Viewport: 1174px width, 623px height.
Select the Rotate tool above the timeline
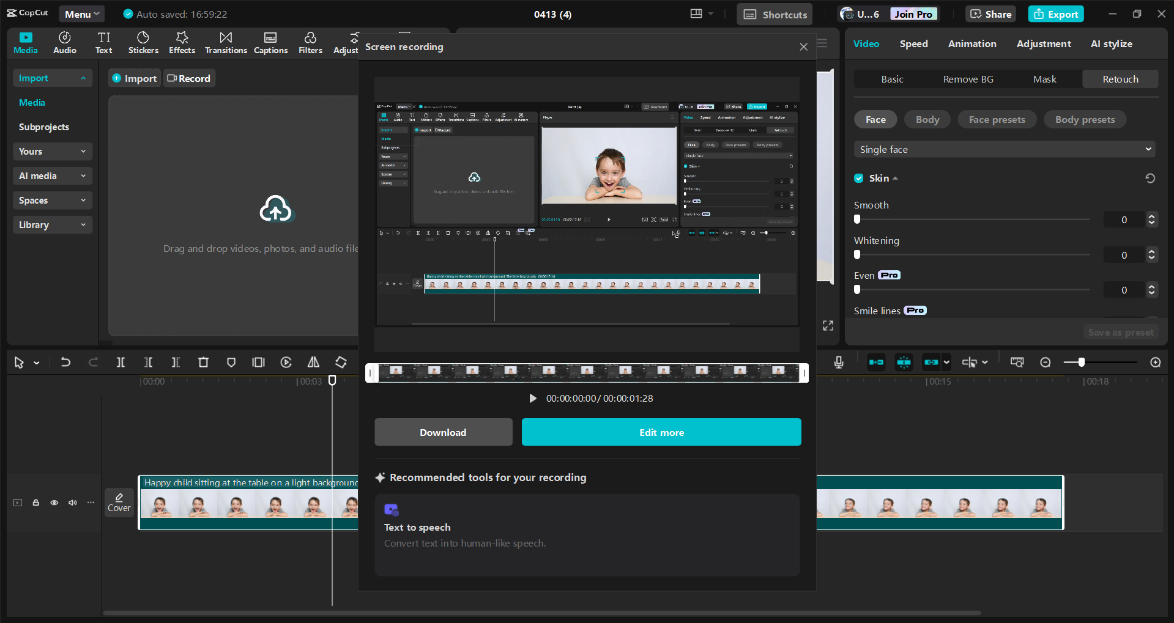pos(341,362)
